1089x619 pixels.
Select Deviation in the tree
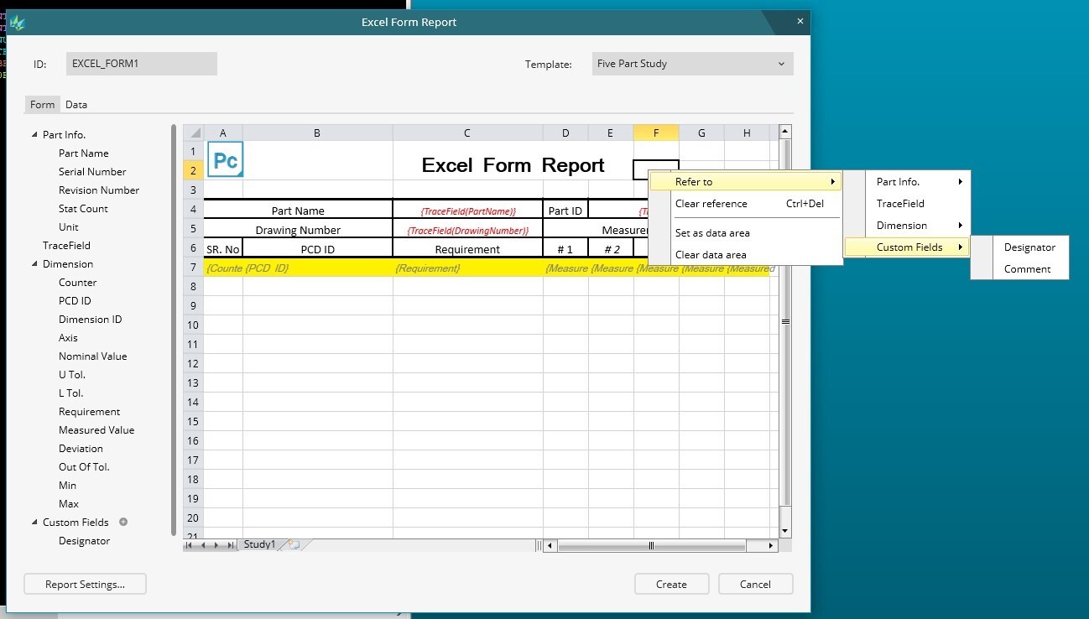[81, 449]
